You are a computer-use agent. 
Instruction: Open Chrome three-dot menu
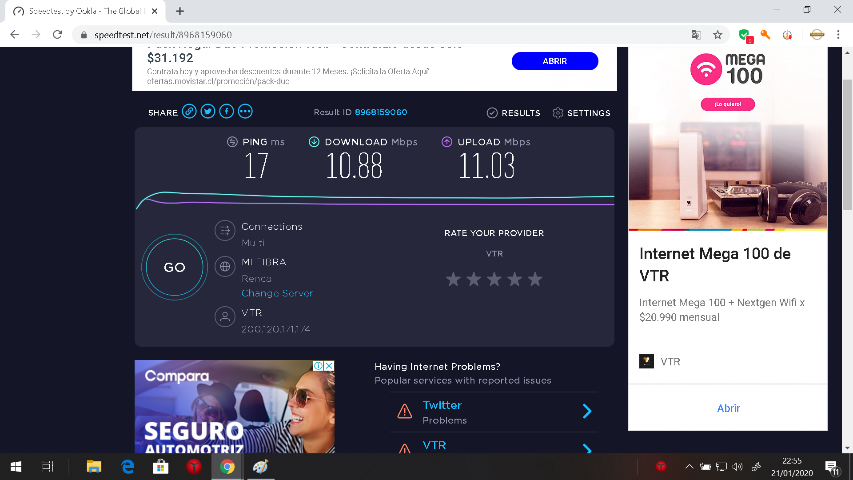click(x=838, y=35)
